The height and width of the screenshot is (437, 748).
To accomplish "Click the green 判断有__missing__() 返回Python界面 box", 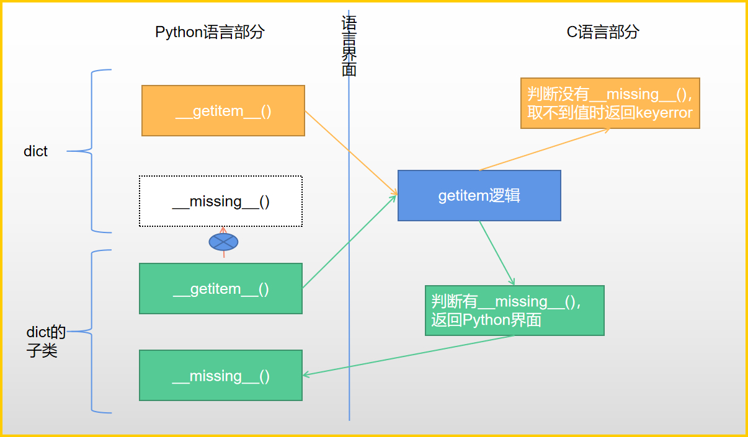I will click(x=515, y=311).
